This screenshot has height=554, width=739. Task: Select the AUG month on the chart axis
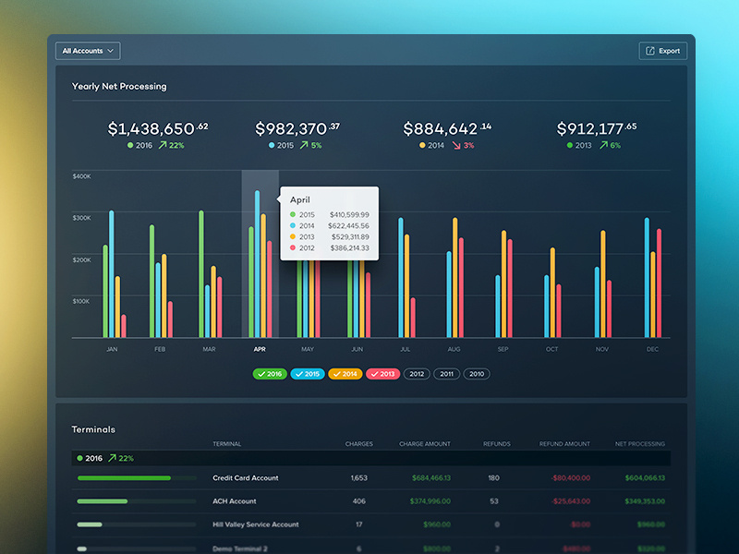click(x=454, y=349)
